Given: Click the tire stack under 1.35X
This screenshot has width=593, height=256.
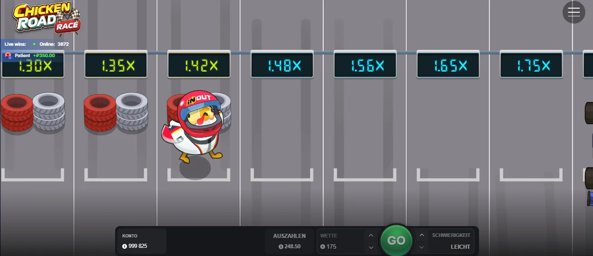Looking at the screenshot, I should pyautogui.click(x=116, y=112).
